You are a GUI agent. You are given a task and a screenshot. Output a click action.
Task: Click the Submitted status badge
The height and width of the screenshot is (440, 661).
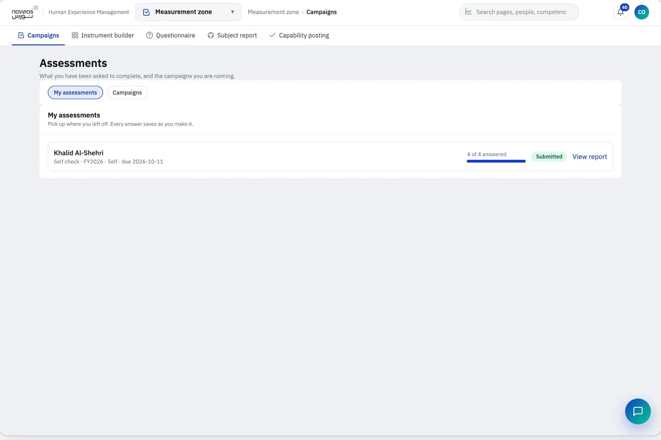click(x=549, y=157)
